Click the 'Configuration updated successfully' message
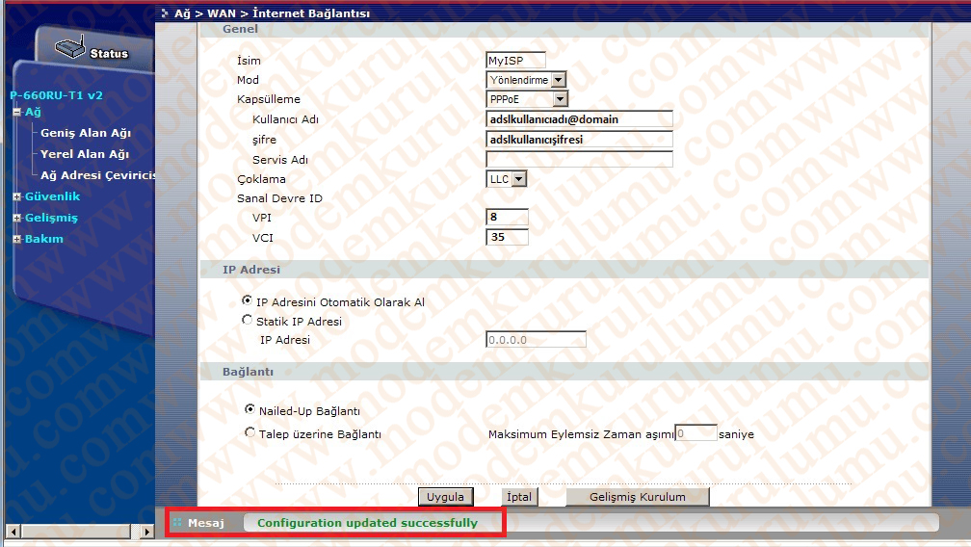Screen dimensions: 971x547 tap(368, 523)
